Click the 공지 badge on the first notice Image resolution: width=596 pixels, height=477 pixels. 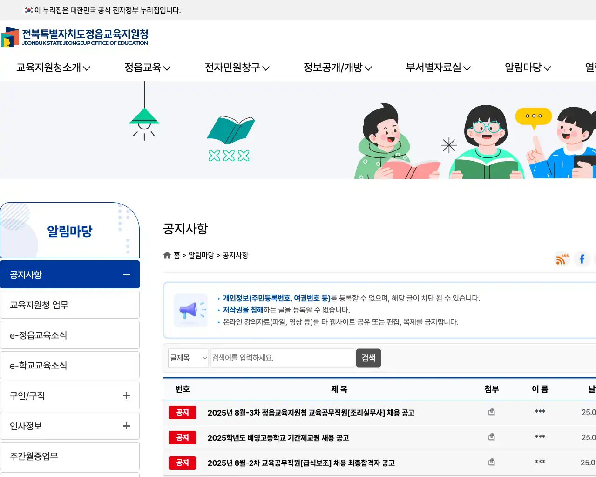182,412
